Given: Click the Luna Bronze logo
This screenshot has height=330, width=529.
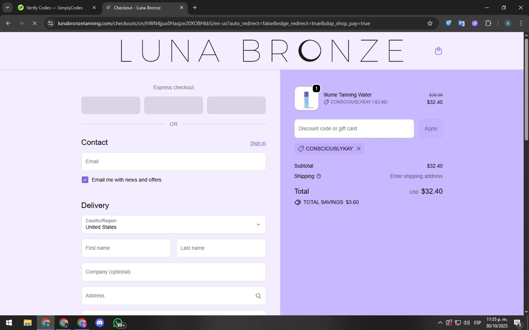Looking at the screenshot, I should point(262,51).
